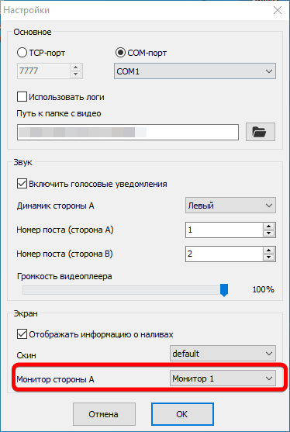The image size is (290, 432).
Task: Decrease the TCP port value with down arrow
Action: click(75, 74)
